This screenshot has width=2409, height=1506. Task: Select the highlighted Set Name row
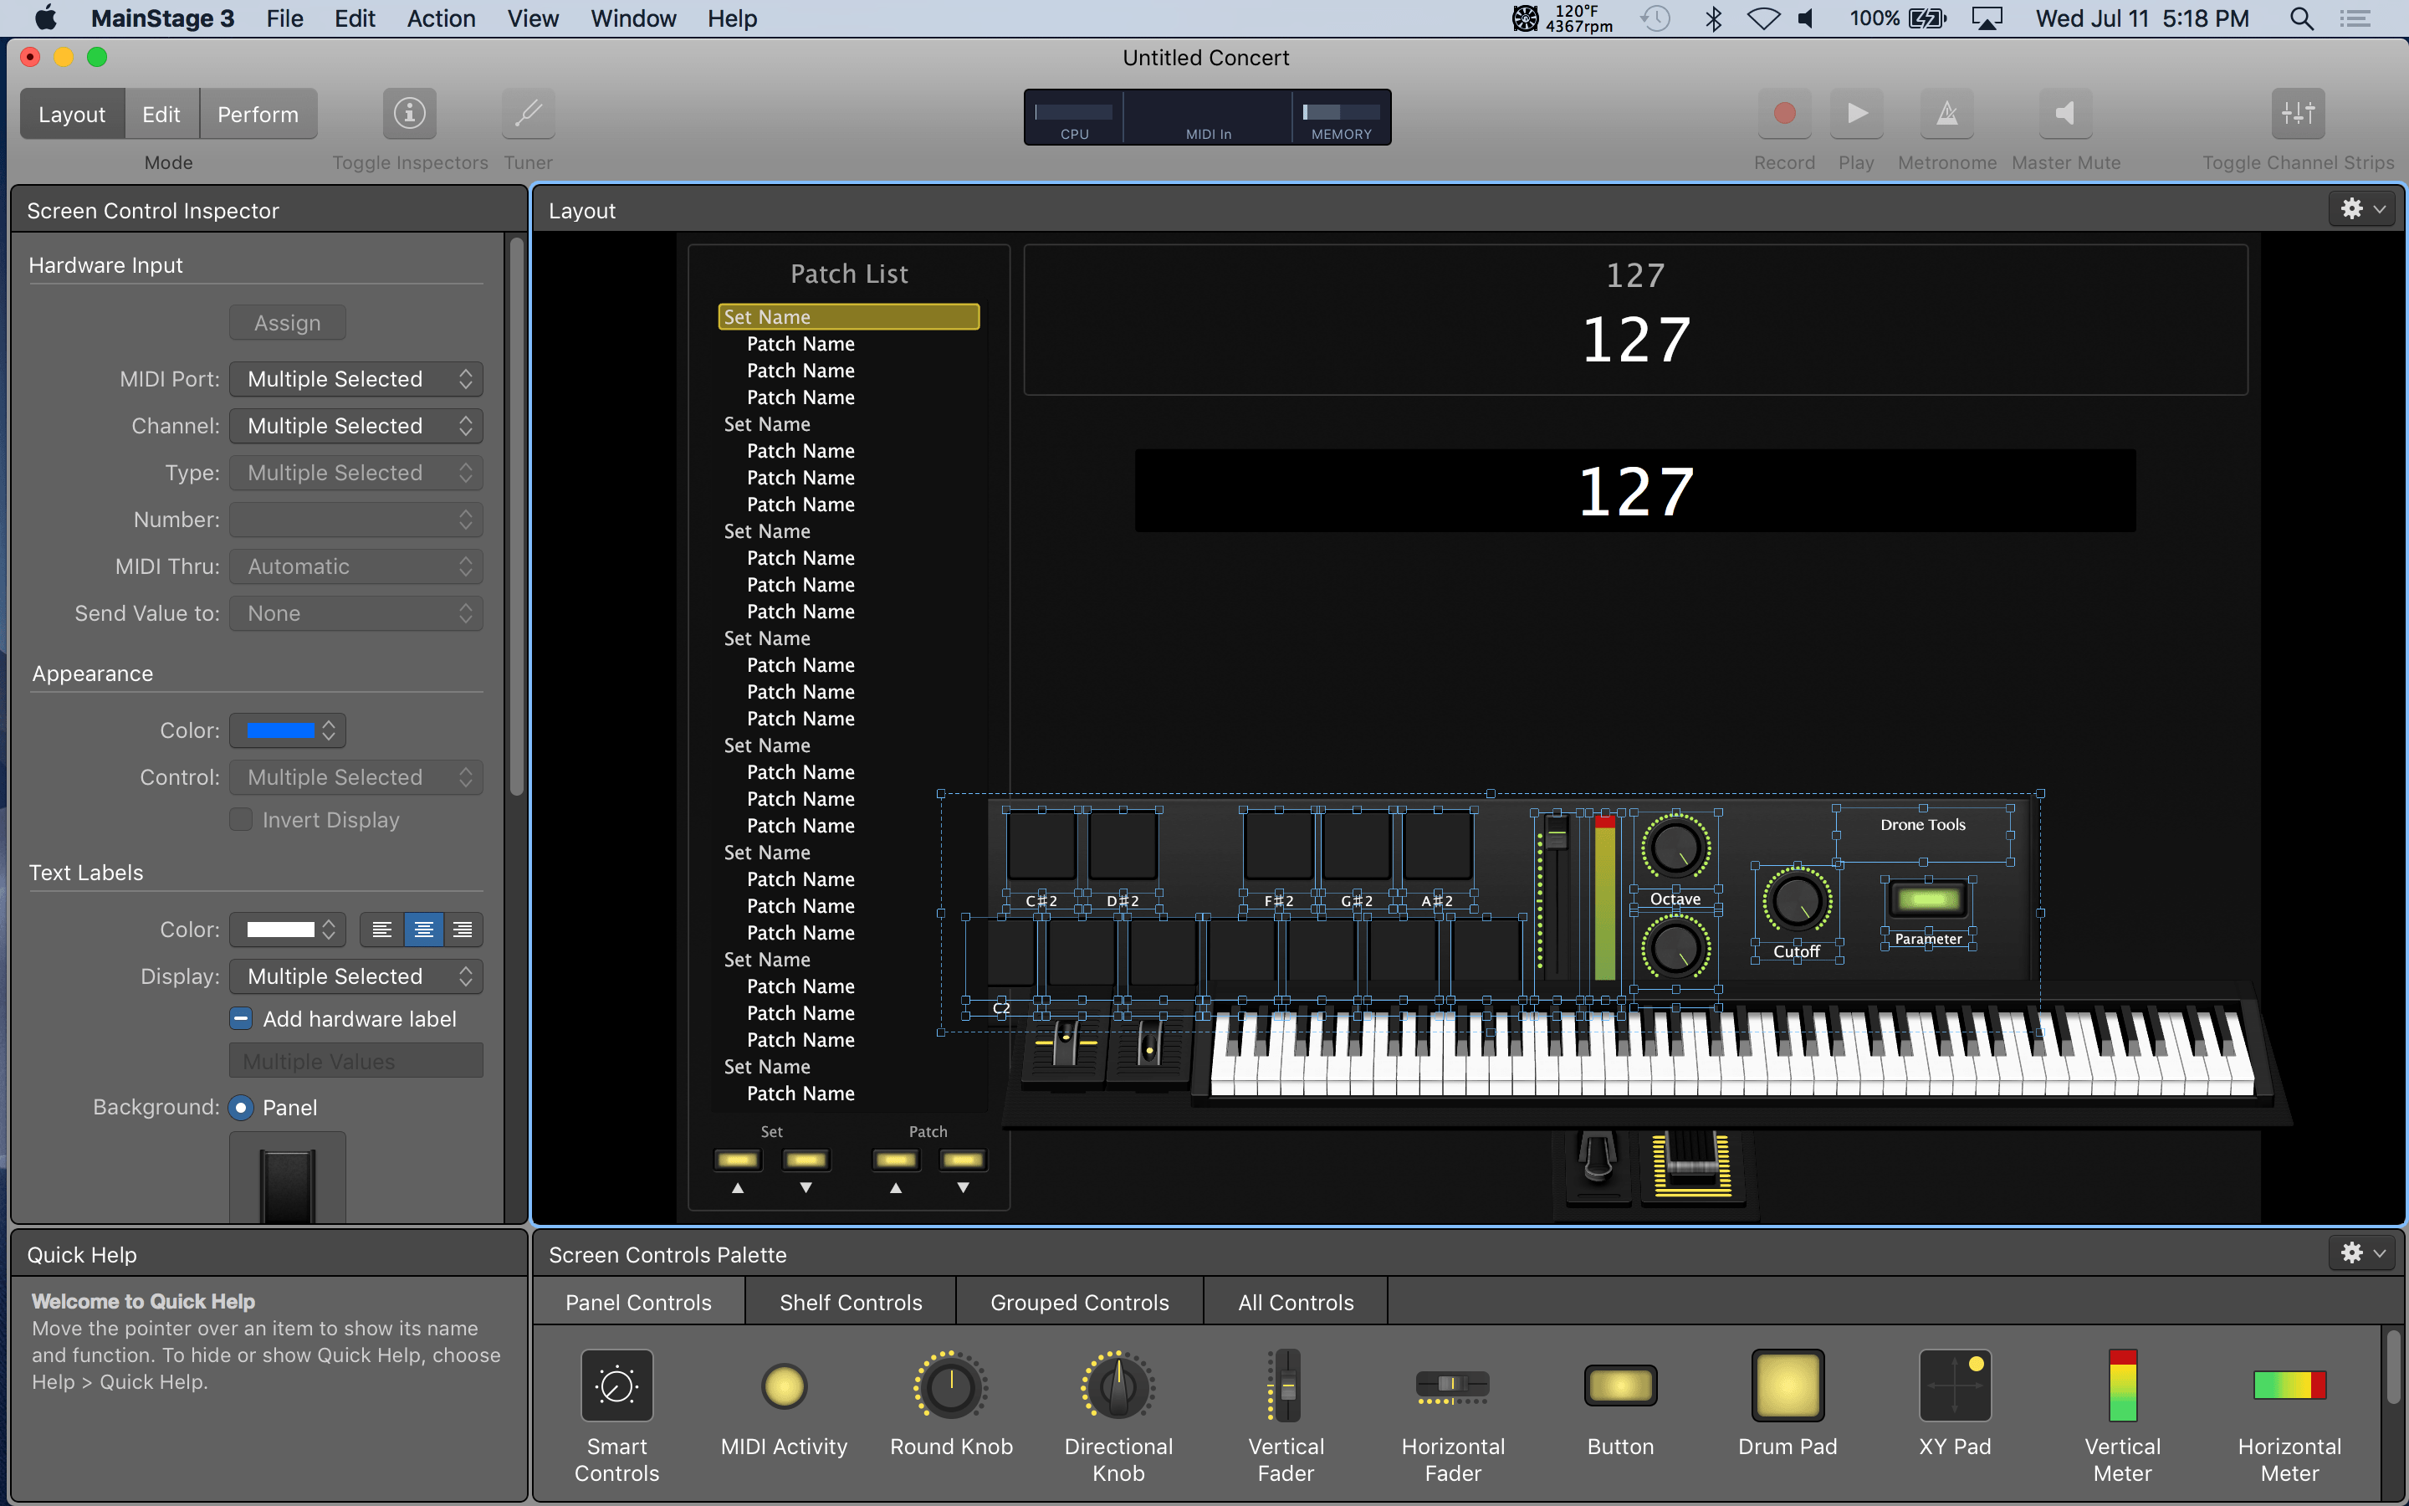tap(848, 317)
